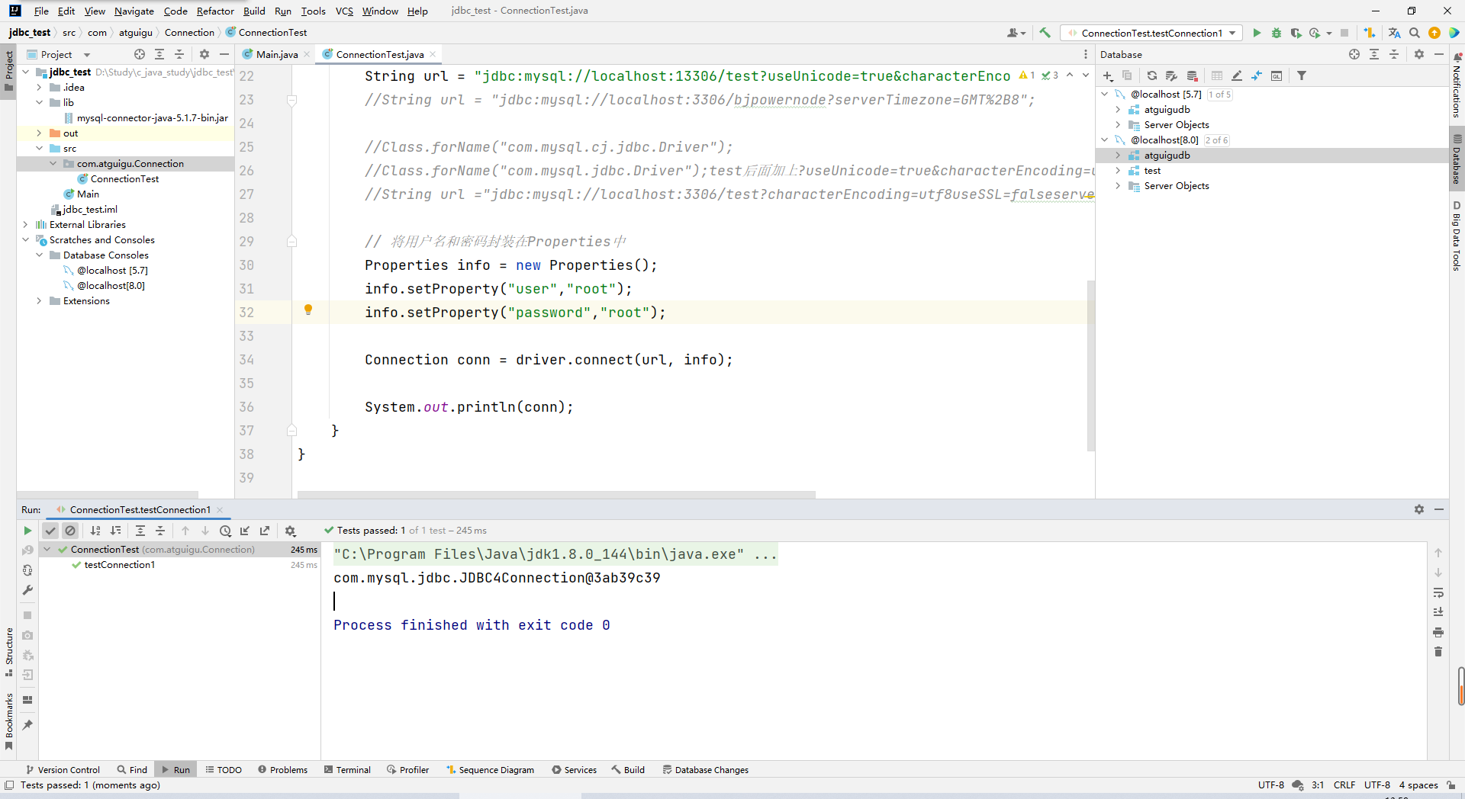This screenshot has width=1465, height=799.
Task: Open query console from Database toolbar
Action: pos(1277,75)
